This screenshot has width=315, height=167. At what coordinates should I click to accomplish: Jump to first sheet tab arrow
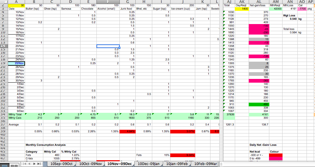coord(24,164)
